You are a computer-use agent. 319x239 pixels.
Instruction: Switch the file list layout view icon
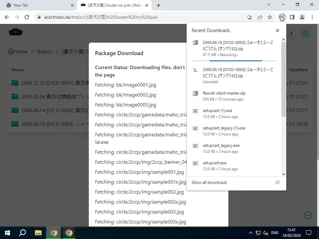[305, 34]
